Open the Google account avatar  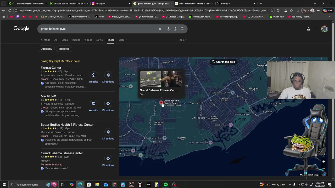click(325, 29)
